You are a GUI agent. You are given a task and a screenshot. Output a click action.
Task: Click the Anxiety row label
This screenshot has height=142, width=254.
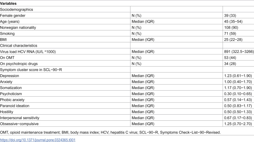tap(6, 82)
